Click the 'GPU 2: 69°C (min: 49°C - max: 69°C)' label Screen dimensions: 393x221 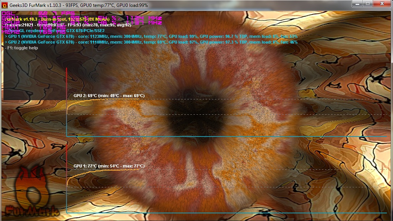coord(109,96)
